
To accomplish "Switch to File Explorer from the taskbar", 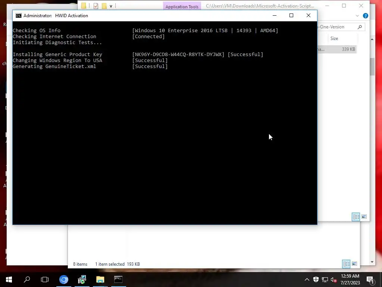I will tap(100, 280).
